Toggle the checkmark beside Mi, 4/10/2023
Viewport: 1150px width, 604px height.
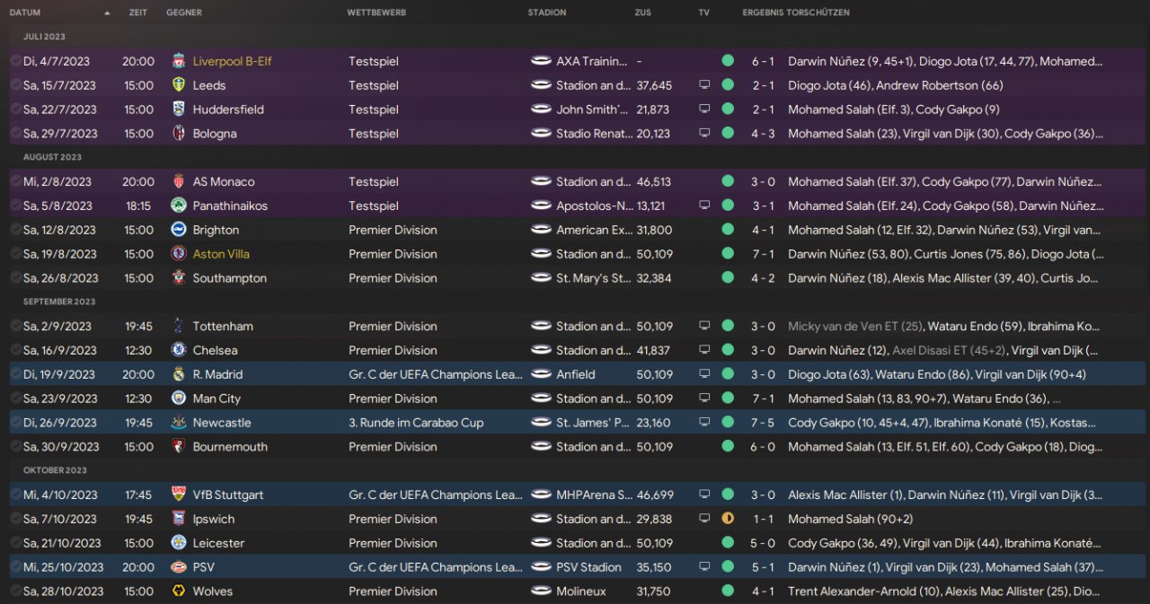coord(15,495)
